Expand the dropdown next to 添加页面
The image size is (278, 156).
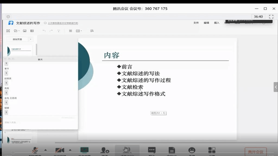[31, 39]
